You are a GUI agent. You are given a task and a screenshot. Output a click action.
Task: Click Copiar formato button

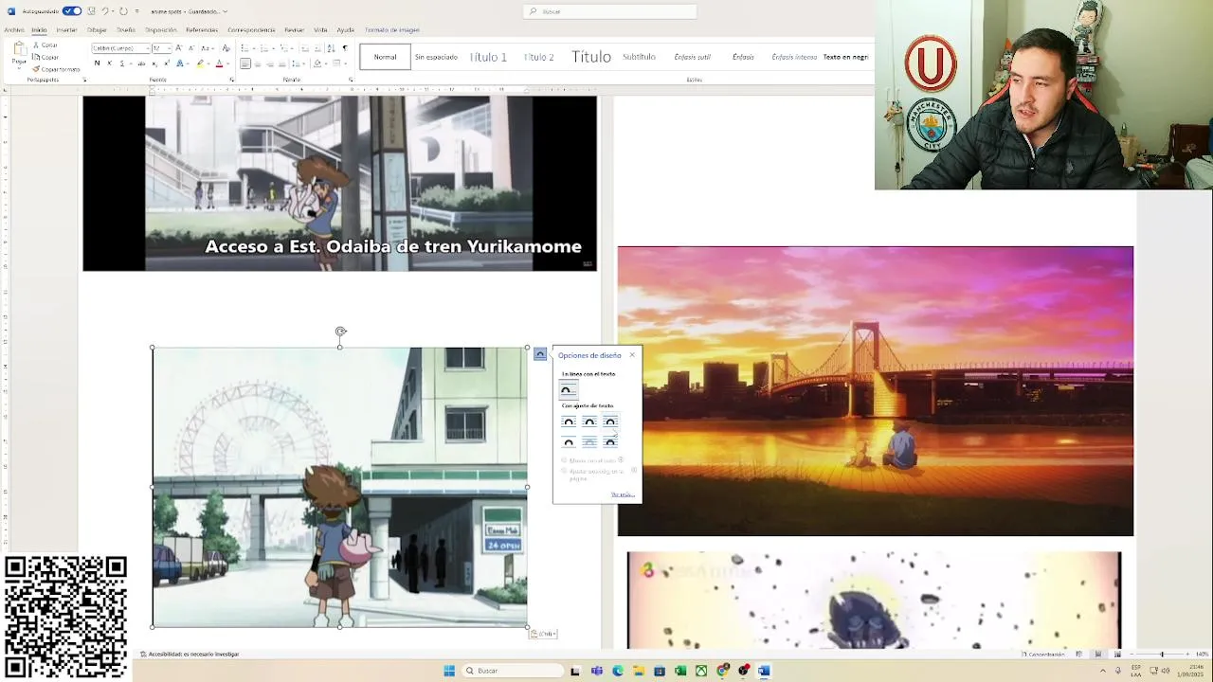pyautogui.click(x=57, y=69)
